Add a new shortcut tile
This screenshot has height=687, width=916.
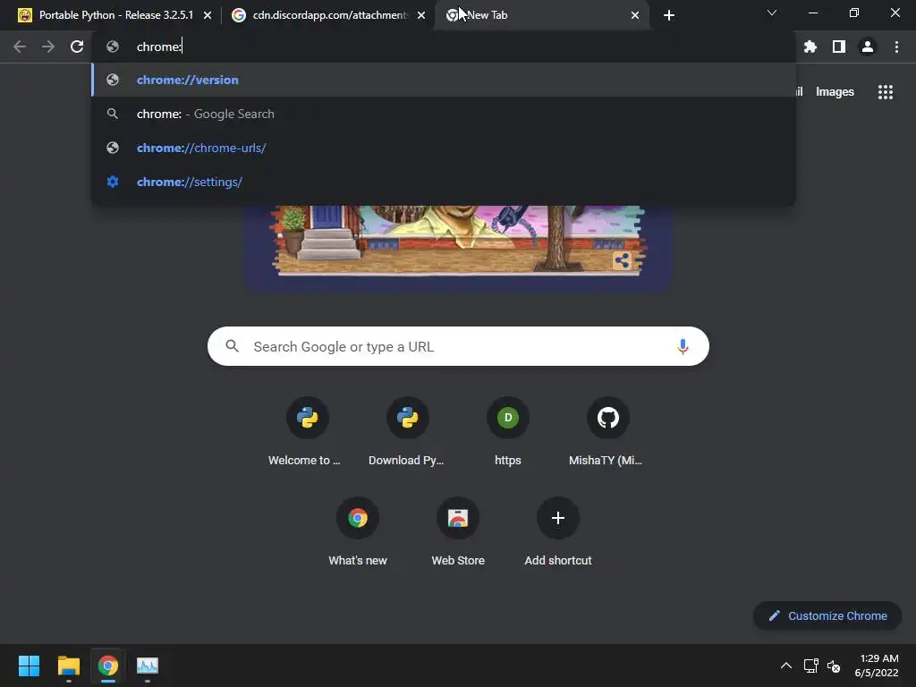click(558, 531)
